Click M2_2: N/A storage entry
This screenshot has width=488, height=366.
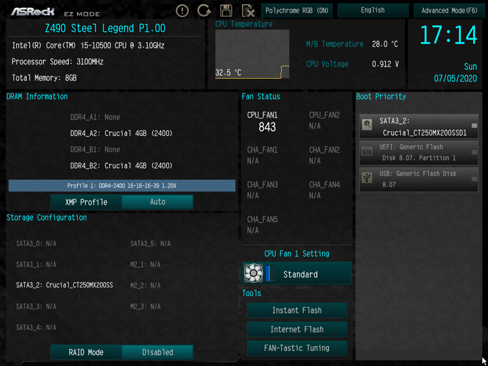145,285
